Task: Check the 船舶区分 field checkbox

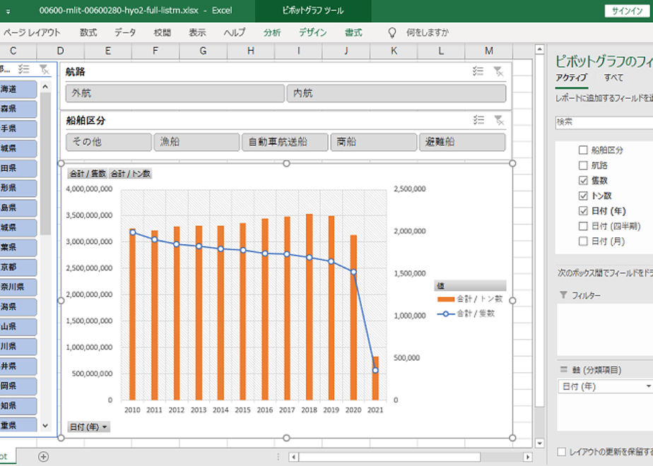Action: click(583, 150)
